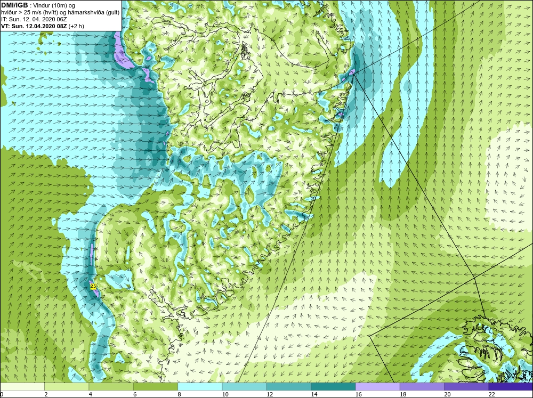Viewport: 533px width, 398px height.
Task: Click the bold DMI/IGB title
Action: pos(14,5)
